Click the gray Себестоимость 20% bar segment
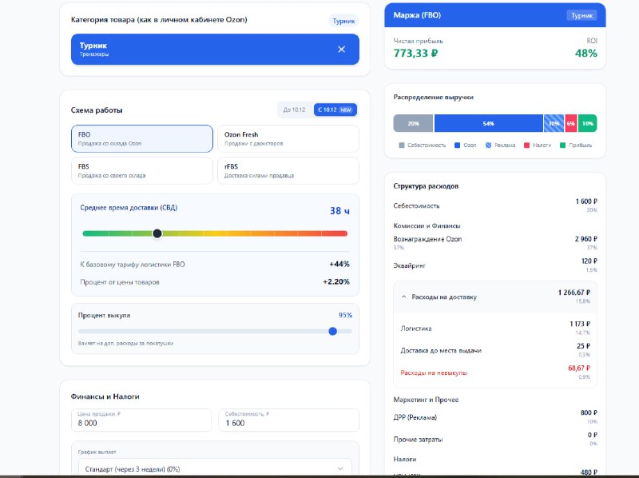Viewport: 639px width, 478px height. (413, 123)
